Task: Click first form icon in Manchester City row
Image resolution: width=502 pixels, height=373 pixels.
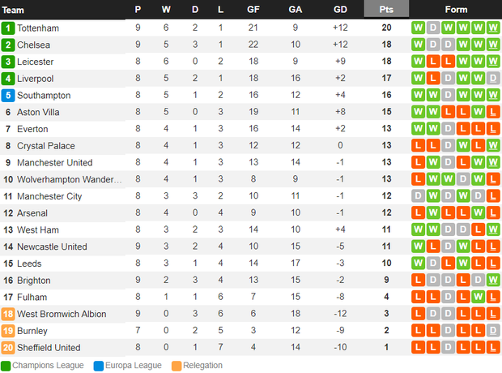Action: 418,196
